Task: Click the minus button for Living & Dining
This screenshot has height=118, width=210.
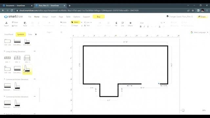Action: pos(34,51)
